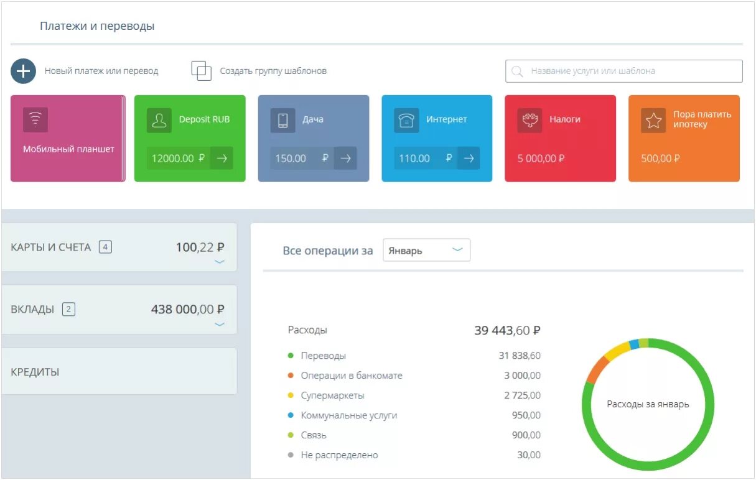Click the 2 725,00 supermarkets amount
The image size is (756, 480).
(x=522, y=395)
